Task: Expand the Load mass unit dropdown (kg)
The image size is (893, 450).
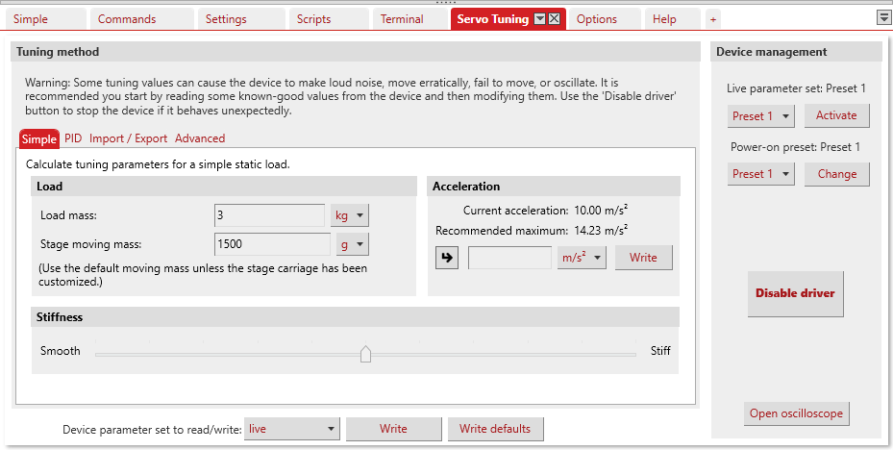Action: click(350, 216)
